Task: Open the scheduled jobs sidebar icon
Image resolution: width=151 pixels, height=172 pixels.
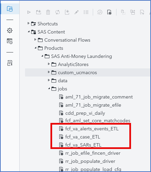Action: point(10,41)
